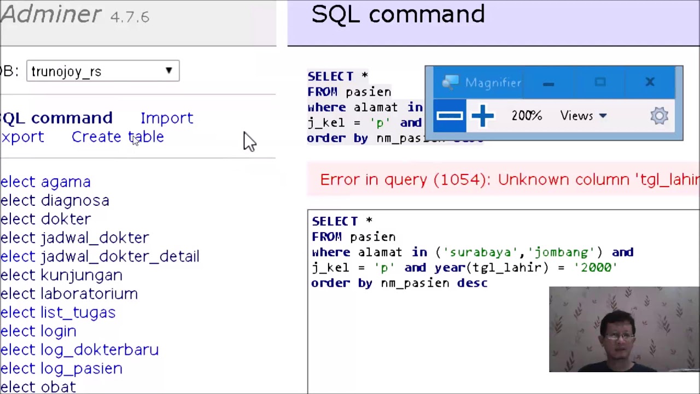Select the list_tugas table
700x394 pixels.
coord(78,312)
